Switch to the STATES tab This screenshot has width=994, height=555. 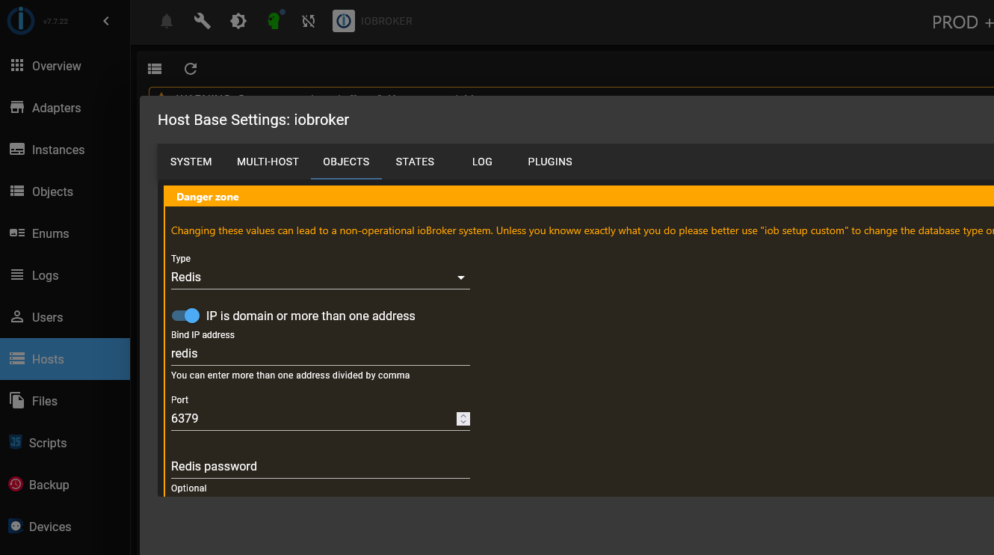tap(415, 162)
